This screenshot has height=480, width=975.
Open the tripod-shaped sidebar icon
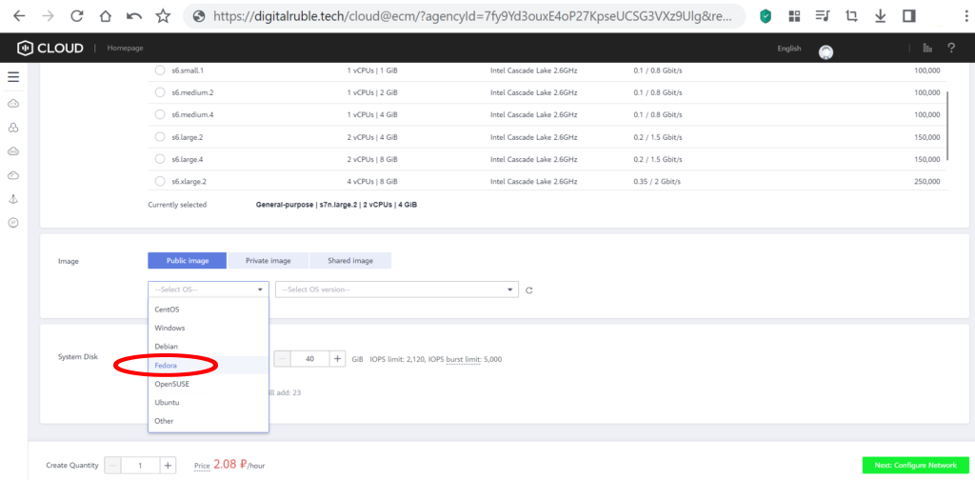tap(13, 199)
